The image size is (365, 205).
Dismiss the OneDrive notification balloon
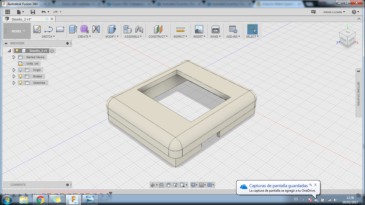[315, 184]
